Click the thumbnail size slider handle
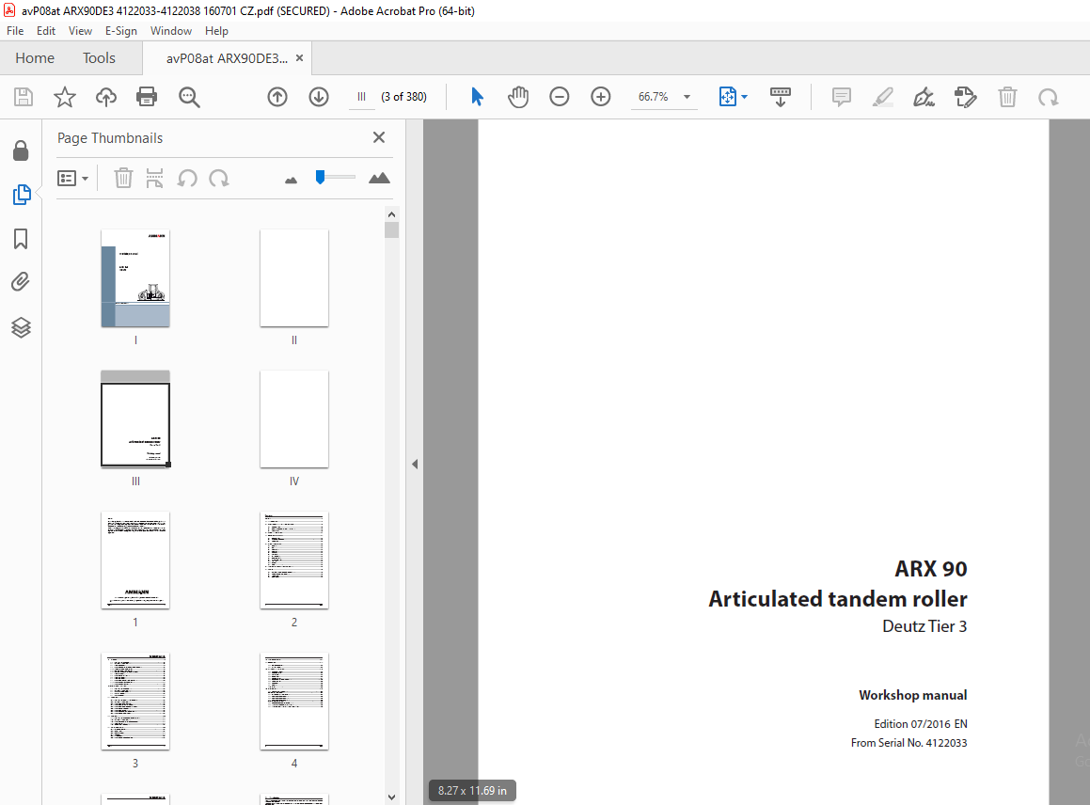 click(x=320, y=177)
